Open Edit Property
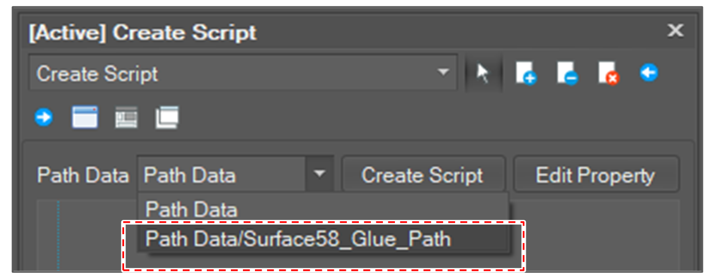The height and width of the screenshot is (279, 710). 596,175
